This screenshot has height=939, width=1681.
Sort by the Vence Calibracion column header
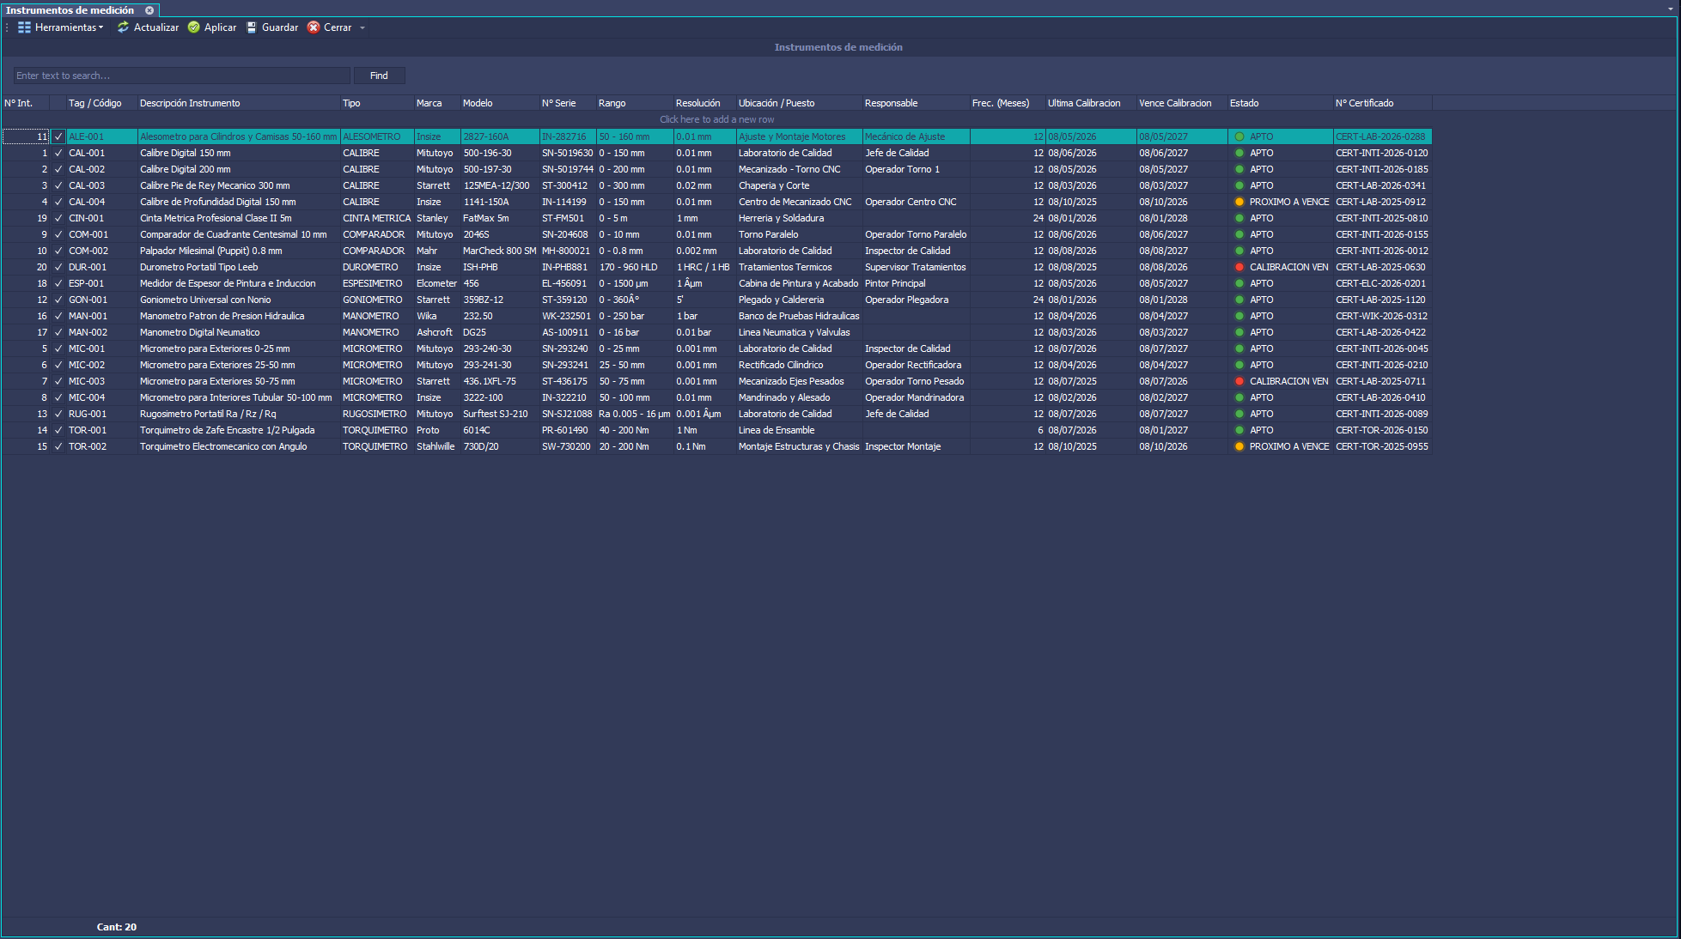1182,103
